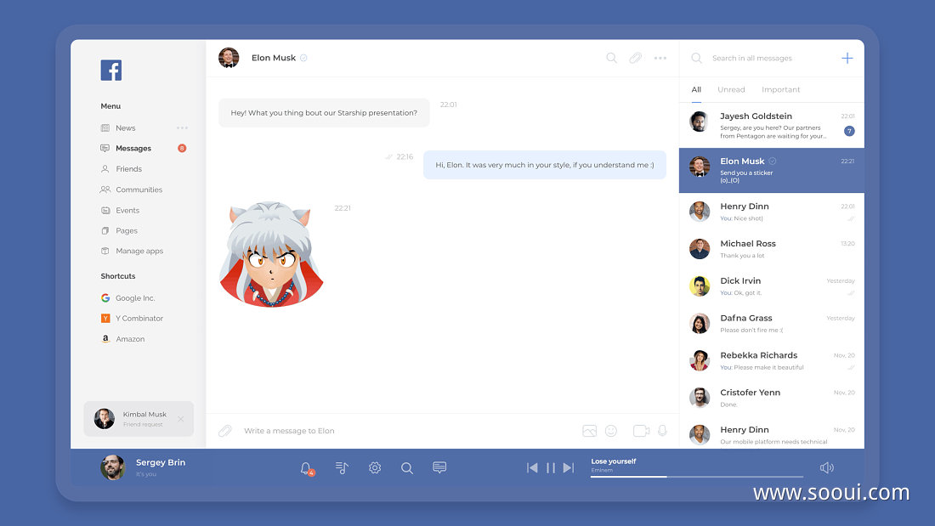This screenshot has height=526, width=935.
Task: Attach file via paperclip in message box
Action: point(224,431)
